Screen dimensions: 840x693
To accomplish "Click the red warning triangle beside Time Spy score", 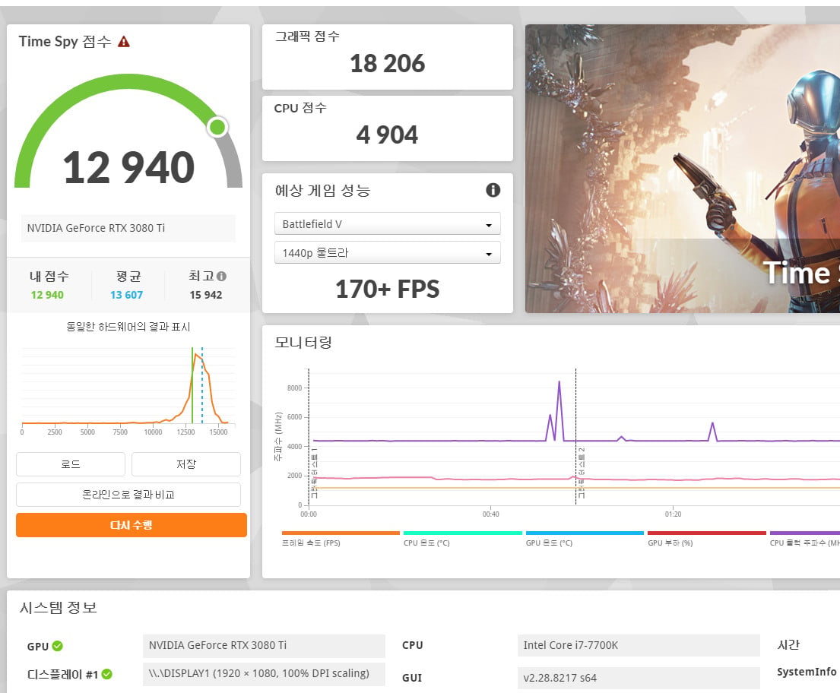I will [x=124, y=41].
